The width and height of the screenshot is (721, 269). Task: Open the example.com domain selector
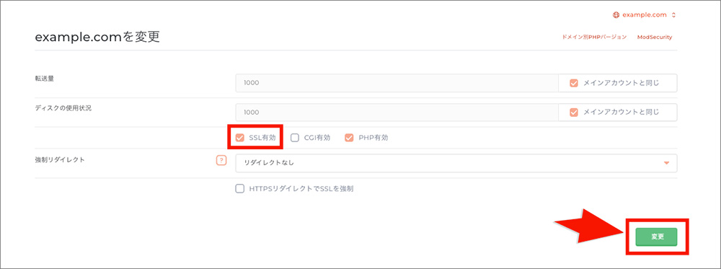[644, 14]
